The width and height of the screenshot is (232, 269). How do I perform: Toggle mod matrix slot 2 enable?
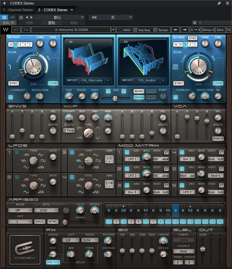(127, 169)
